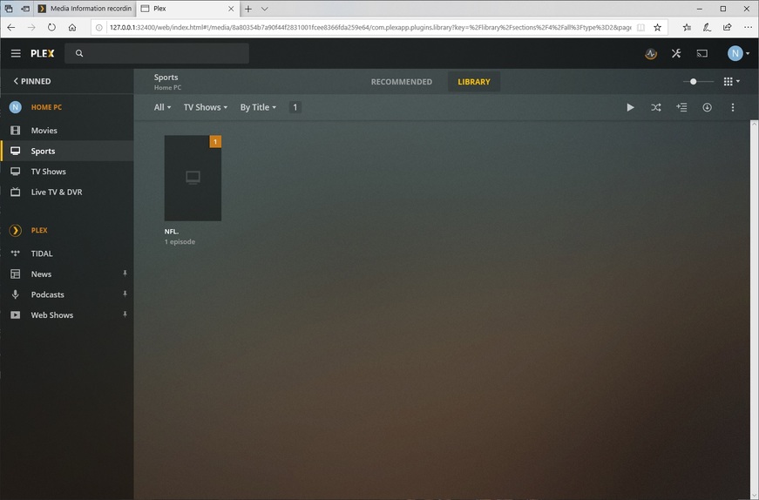Play all items in Sports library
The height and width of the screenshot is (500, 759).
coord(630,107)
